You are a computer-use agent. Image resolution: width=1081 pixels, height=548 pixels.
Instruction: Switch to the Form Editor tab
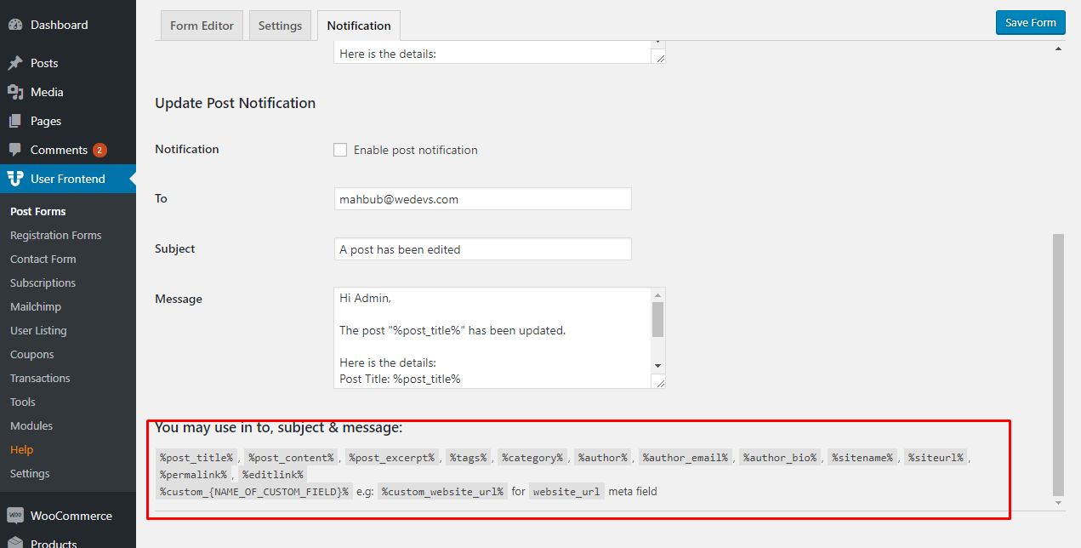coord(202,26)
